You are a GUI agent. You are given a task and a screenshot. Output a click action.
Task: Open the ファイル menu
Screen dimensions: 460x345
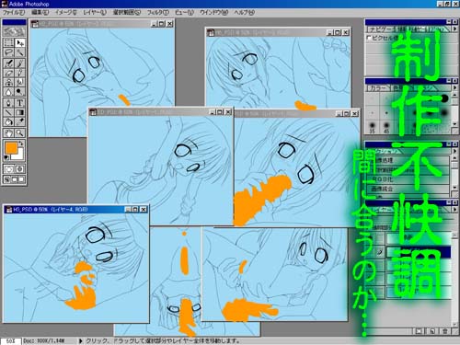[x=14, y=13]
